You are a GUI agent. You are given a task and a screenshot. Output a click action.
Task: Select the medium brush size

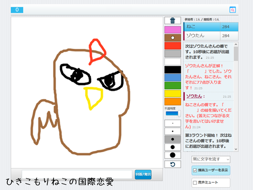[172, 139]
